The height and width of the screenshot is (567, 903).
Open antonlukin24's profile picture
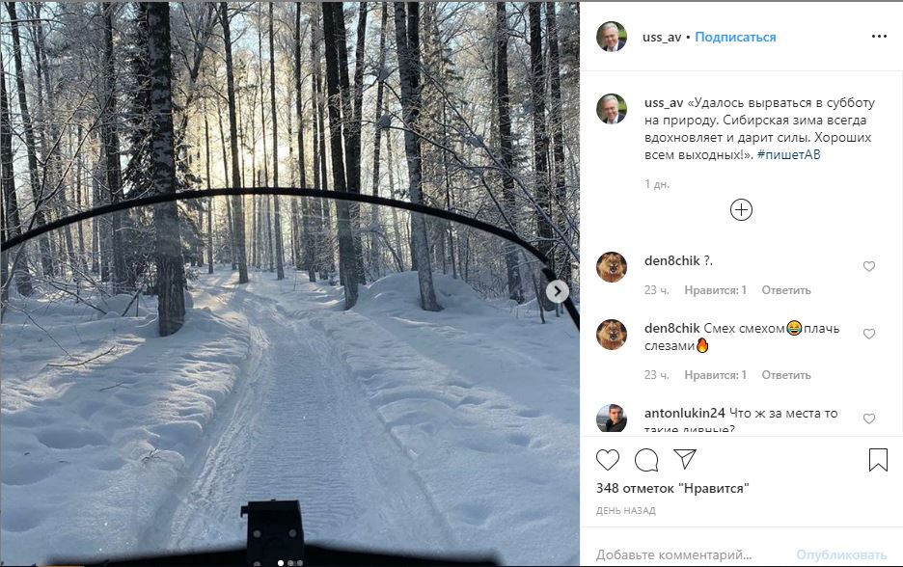pyautogui.click(x=612, y=419)
